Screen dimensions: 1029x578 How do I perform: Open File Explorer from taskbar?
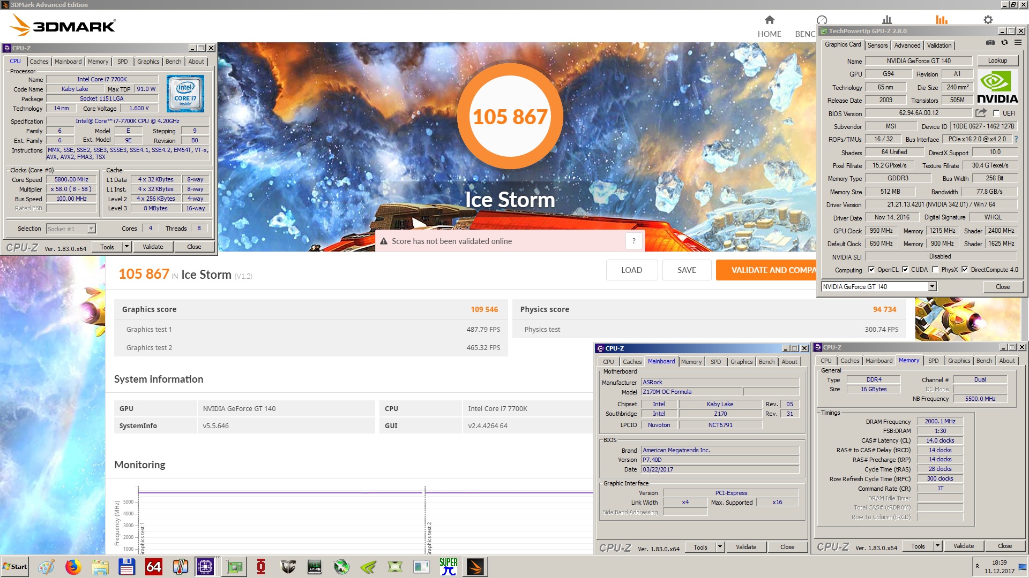100,567
